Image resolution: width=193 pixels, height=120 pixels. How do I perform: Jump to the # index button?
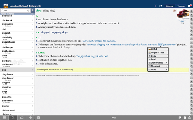(x=191, y=11)
